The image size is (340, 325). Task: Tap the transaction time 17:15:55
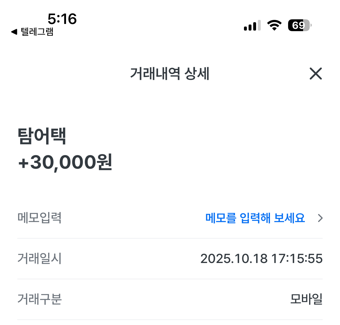297,259
